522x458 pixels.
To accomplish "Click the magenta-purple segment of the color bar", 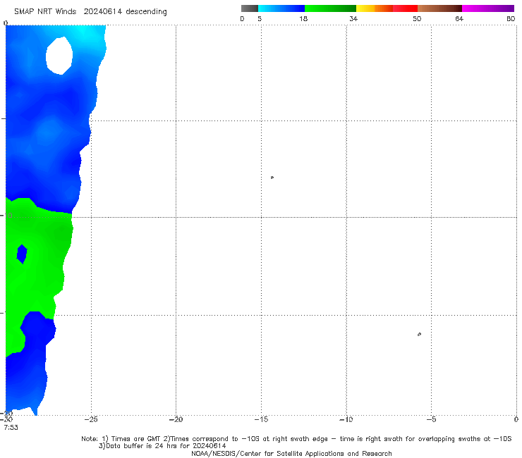I will 488,8.
